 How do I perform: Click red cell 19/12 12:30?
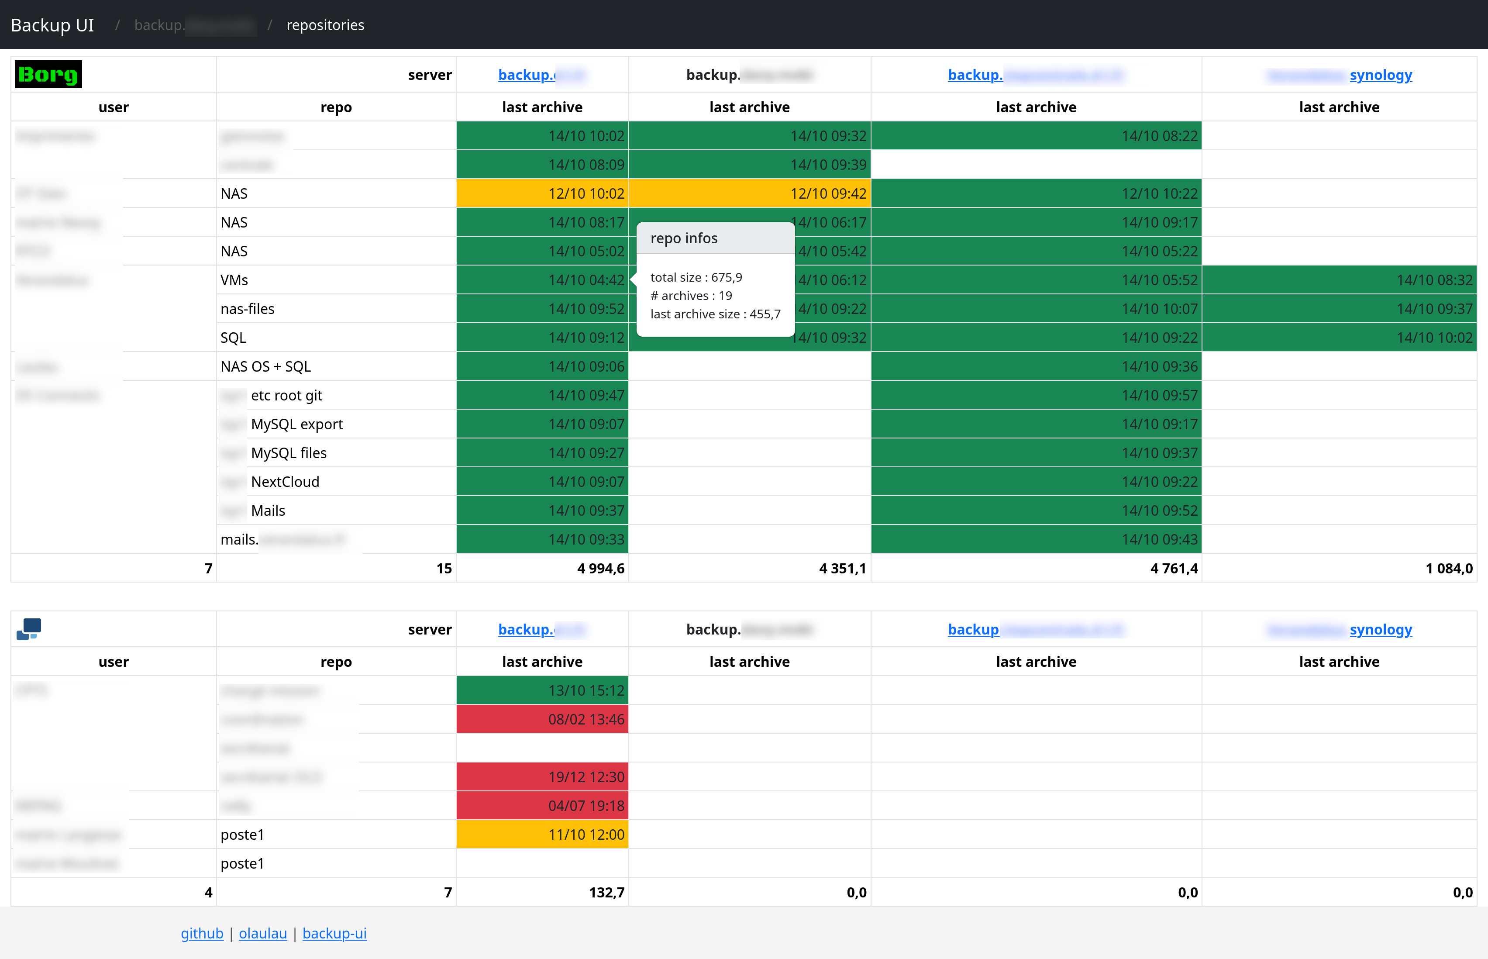[x=542, y=777]
